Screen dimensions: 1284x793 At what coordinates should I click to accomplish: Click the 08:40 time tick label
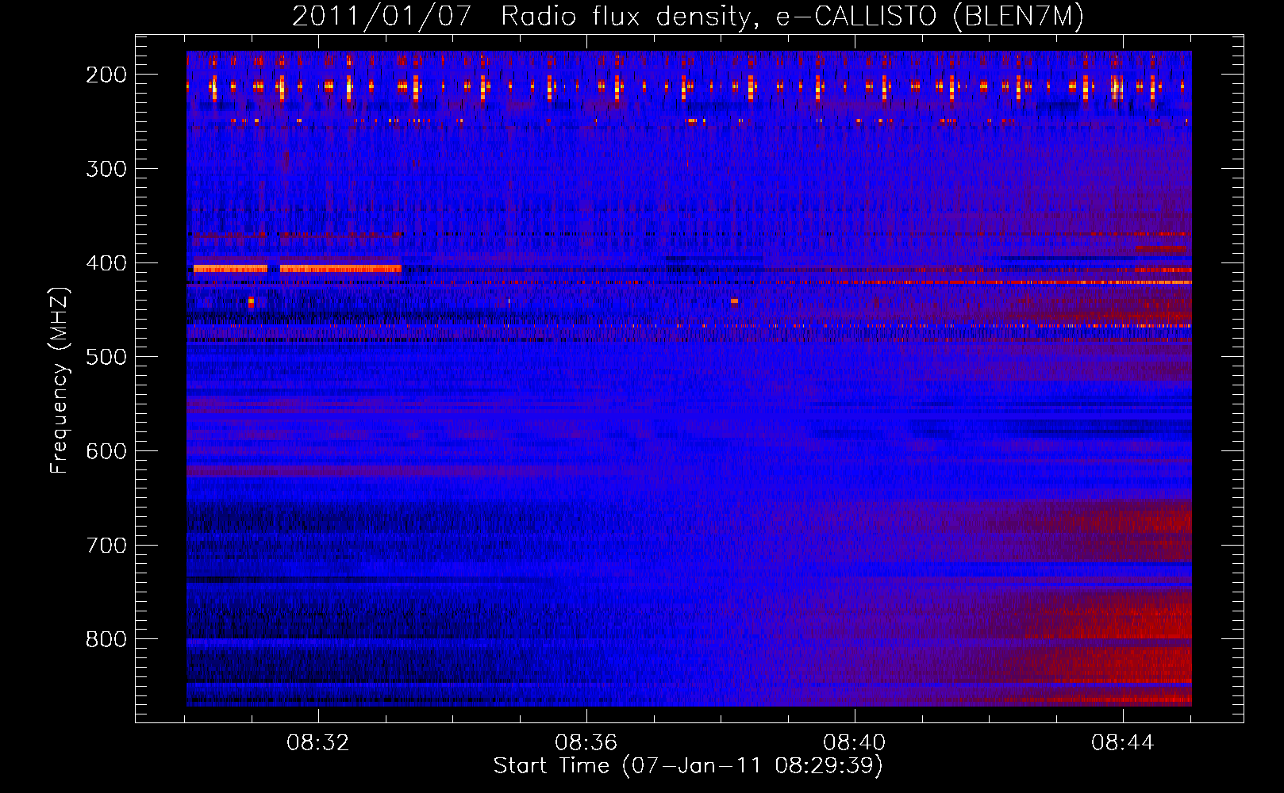[855, 743]
